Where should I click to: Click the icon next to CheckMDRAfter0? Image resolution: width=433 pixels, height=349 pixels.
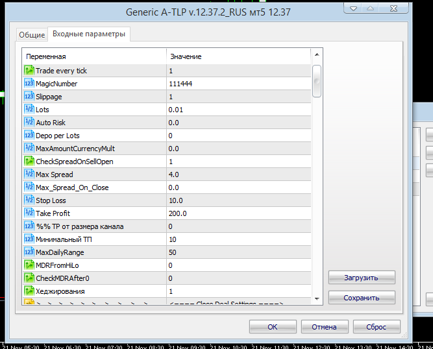(29, 278)
